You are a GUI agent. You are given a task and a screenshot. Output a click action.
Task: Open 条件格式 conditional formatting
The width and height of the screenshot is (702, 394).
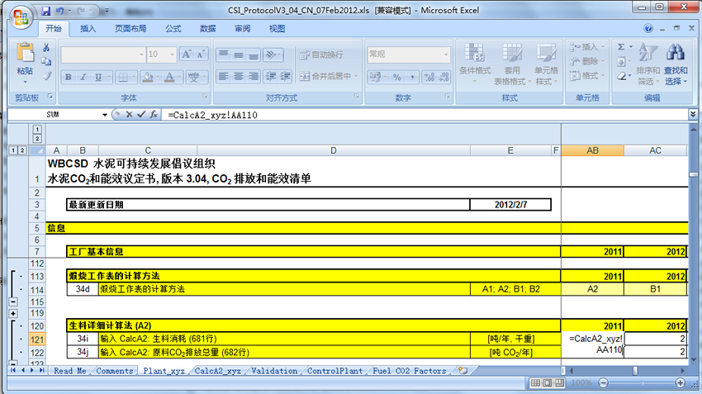(x=475, y=64)
